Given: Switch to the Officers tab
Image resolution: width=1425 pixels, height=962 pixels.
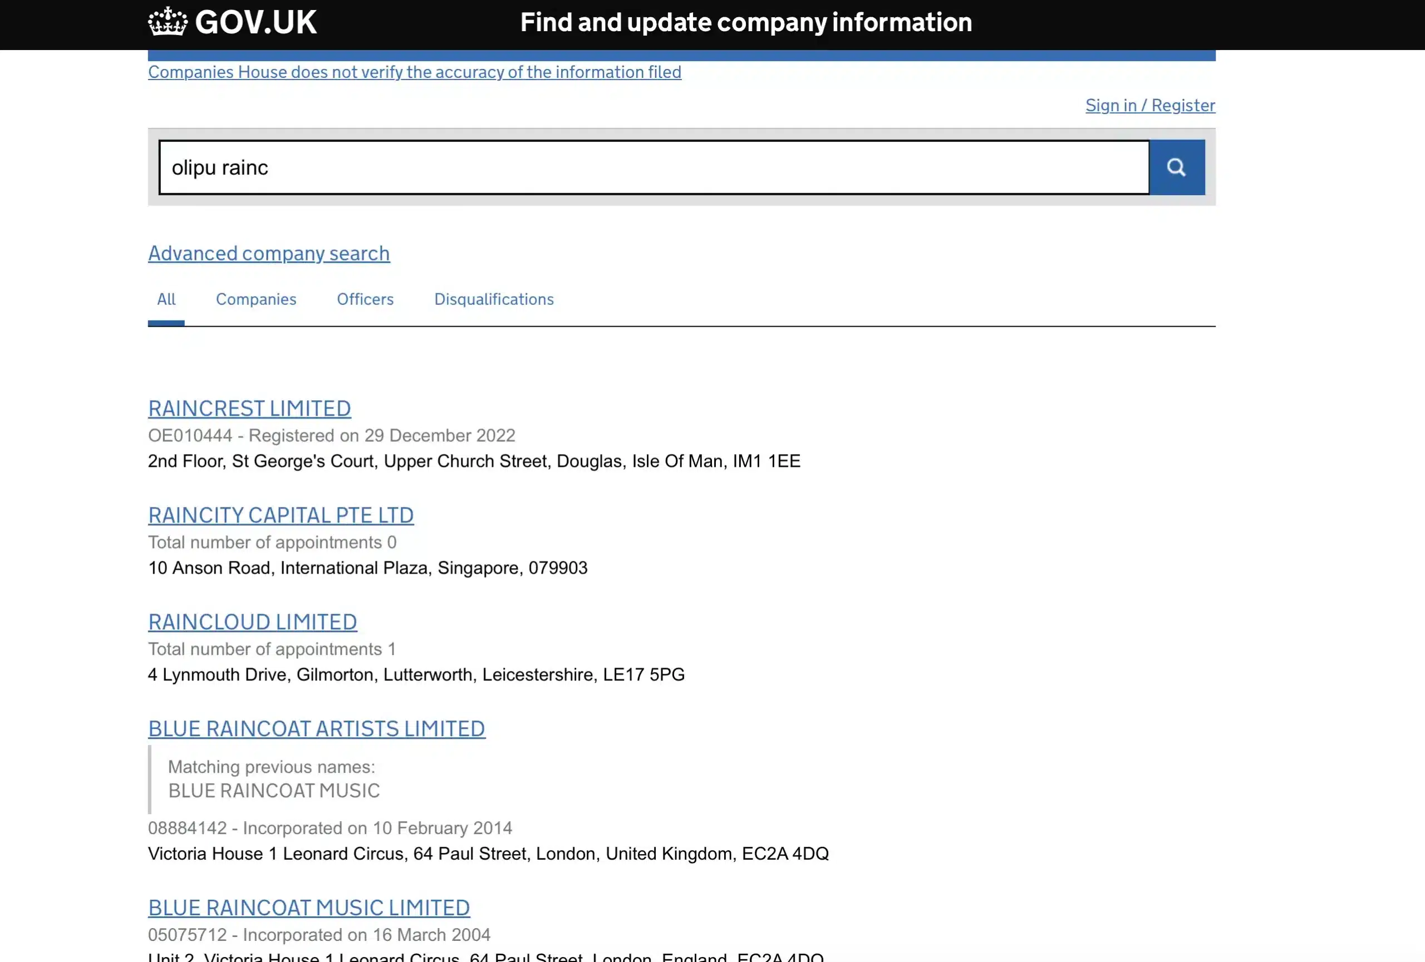Looking at the screenshot, I should pyautogui.click(x=366, y=299).
